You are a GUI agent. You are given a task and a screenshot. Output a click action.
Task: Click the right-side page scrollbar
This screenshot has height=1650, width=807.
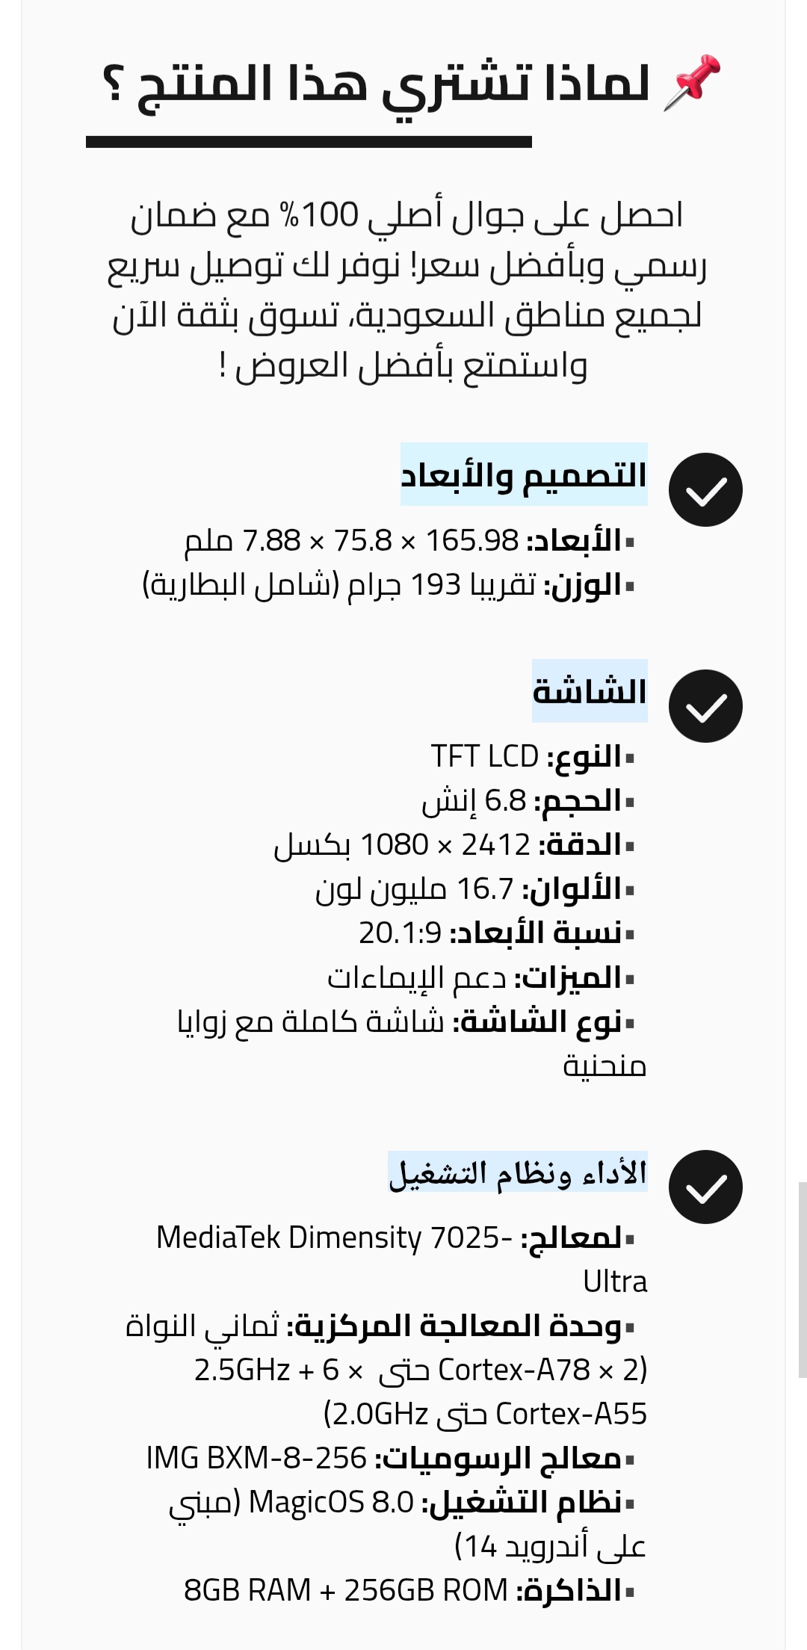click(802, 1278)
